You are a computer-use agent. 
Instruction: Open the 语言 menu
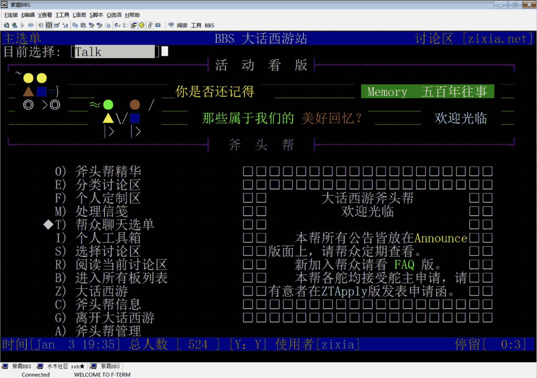79,15
